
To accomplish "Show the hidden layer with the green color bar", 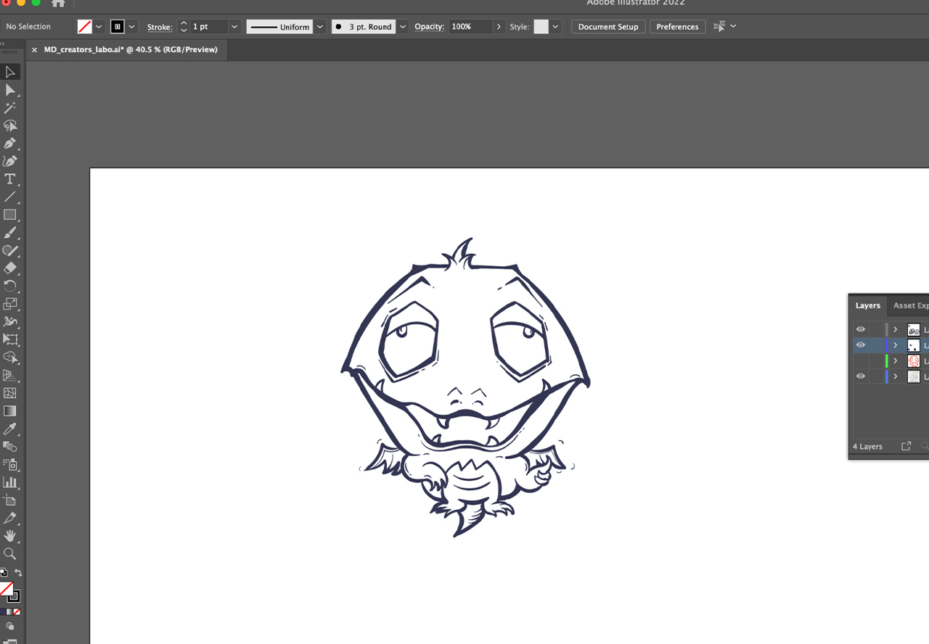I will (861, 361).
